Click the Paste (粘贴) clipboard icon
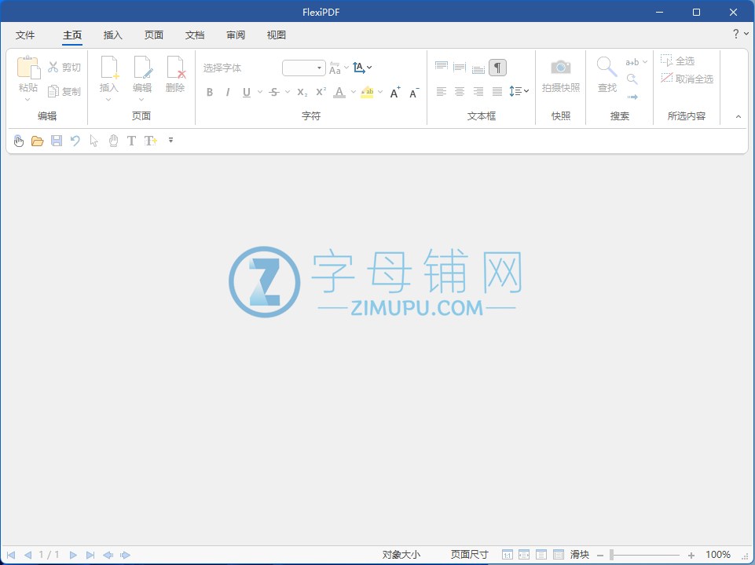 (x=28, y=67)
